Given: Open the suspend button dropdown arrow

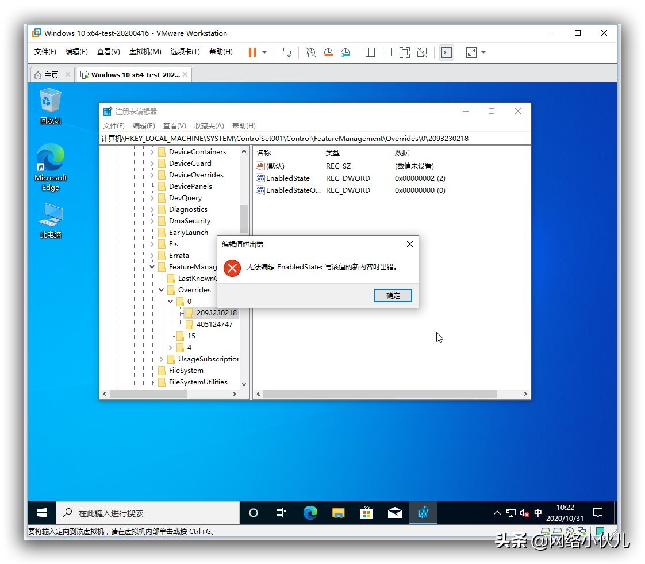Looking at the screenshot, I should 265,52.
